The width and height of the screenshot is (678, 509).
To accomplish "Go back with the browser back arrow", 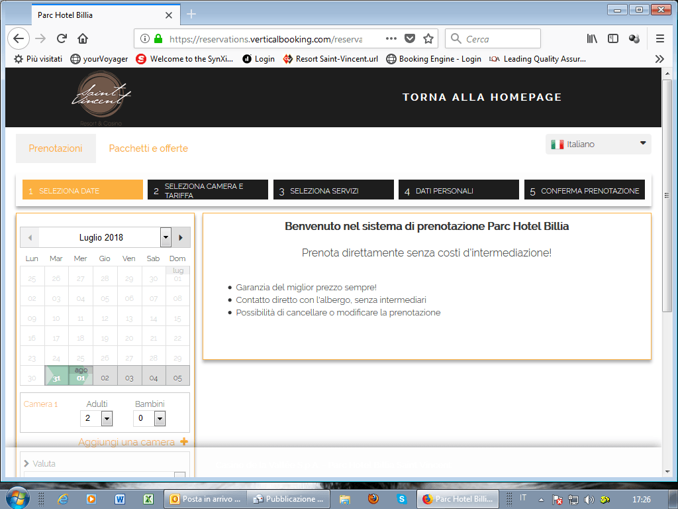I will (19, 38).
